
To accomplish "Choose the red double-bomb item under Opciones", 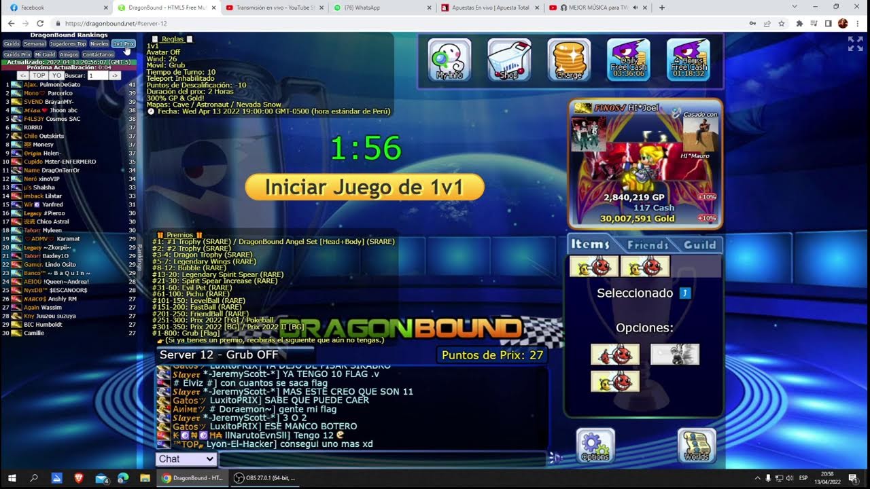I will (615, 355).
